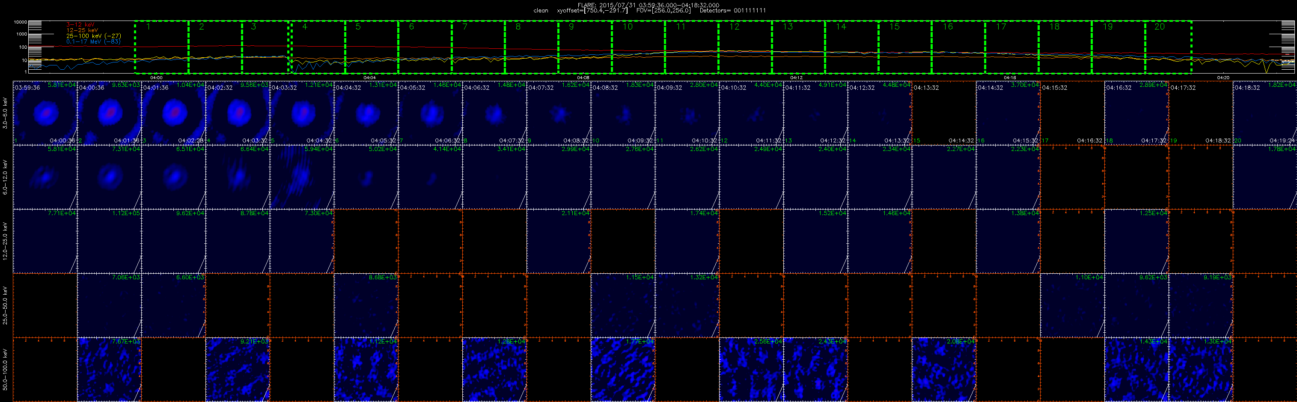Image resolution: width=1297 pixels, height=402 pixels.
Task: Open the 04:04:32 image in 3.0-6.0 keV row
Action: point(366,113)
